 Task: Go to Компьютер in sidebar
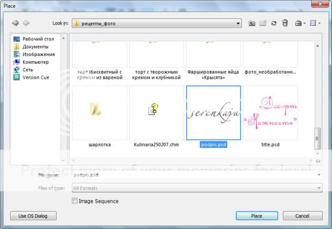click(36, 62)
